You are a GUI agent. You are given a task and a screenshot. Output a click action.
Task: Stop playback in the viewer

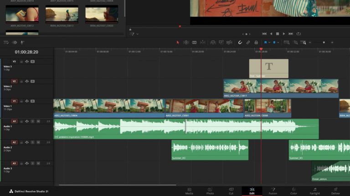[278, 34]
